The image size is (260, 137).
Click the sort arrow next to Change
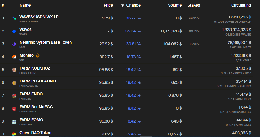pos(122,6)
